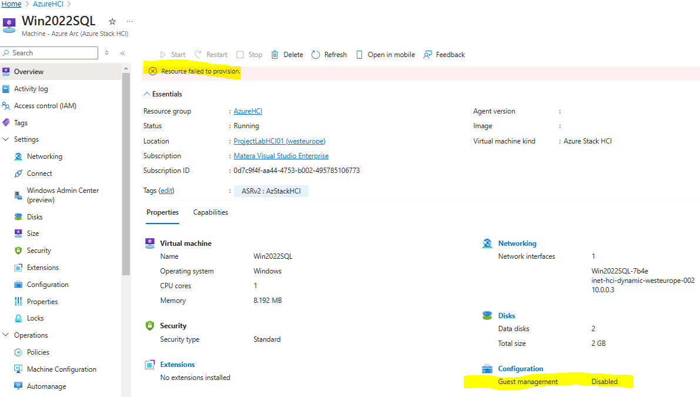Click the Networking icon in properties
This screenshot has width=700, height=397.
(x=487, y=243)
